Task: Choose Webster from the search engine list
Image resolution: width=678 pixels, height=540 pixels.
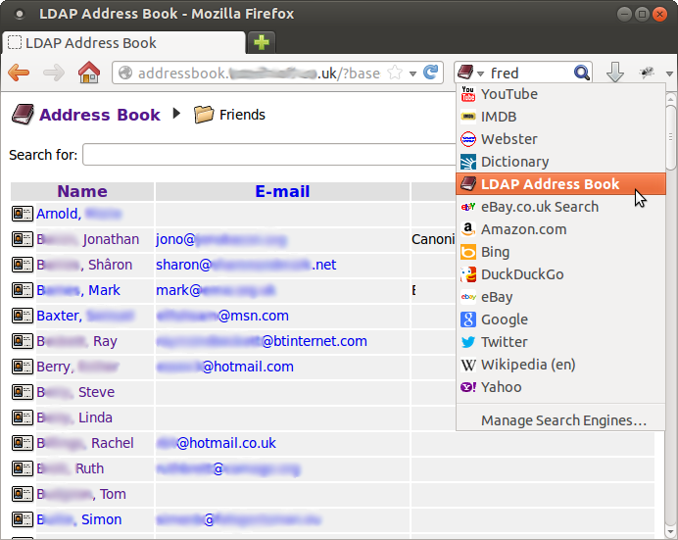Action: [560, 139]
